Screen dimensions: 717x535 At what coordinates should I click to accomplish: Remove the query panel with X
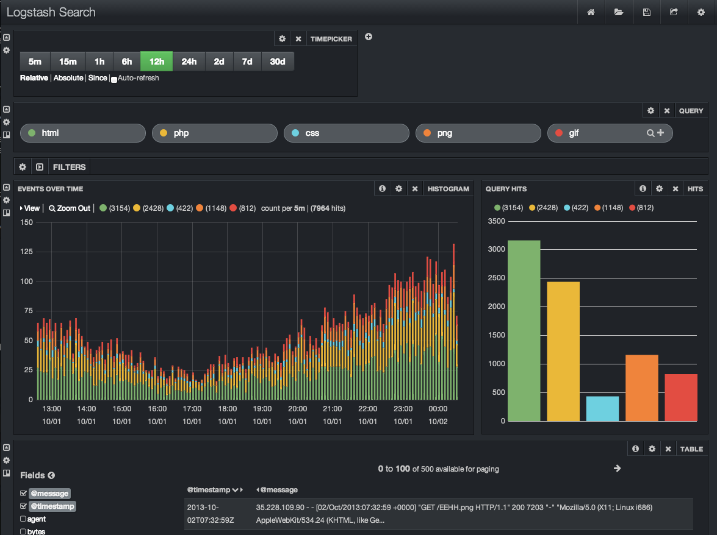click(667, 111)
